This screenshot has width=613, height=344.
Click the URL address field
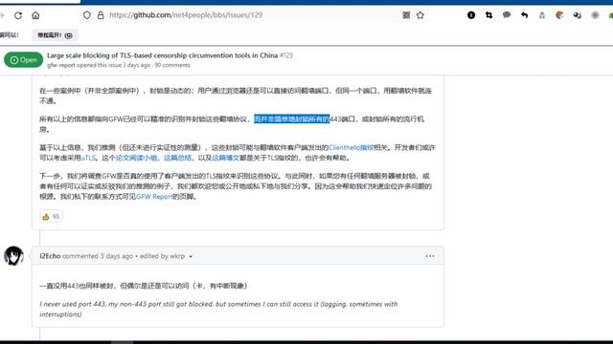tap(250, 15)
